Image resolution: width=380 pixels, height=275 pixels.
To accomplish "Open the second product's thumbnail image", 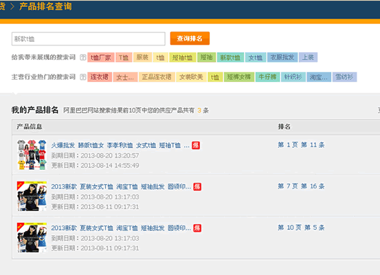I will pyautogui.click(x=32, y=196).
